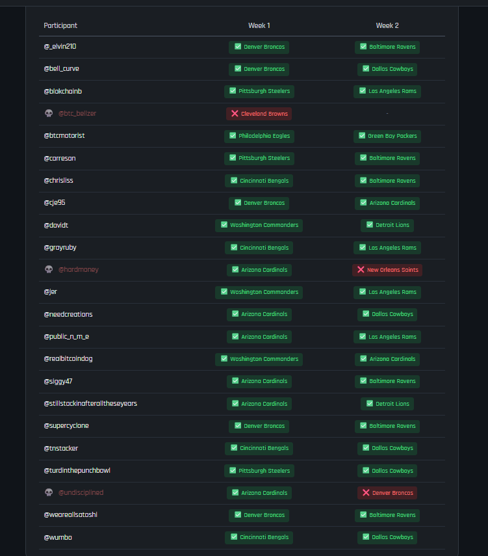Screen dimensions: 488x556
Task: Click green check on @realbitcoindog's Arizona Cardinals pick
Action: [x=363, y=359]
